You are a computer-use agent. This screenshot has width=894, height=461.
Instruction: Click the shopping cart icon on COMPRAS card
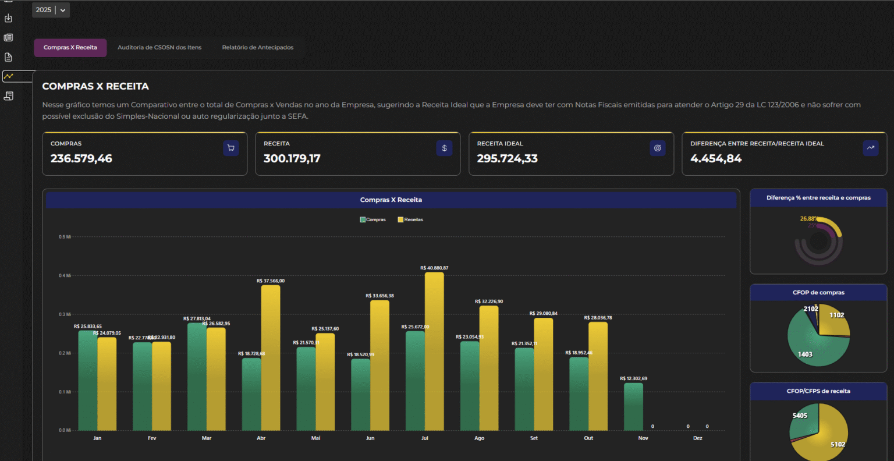(x=230, y=148)
